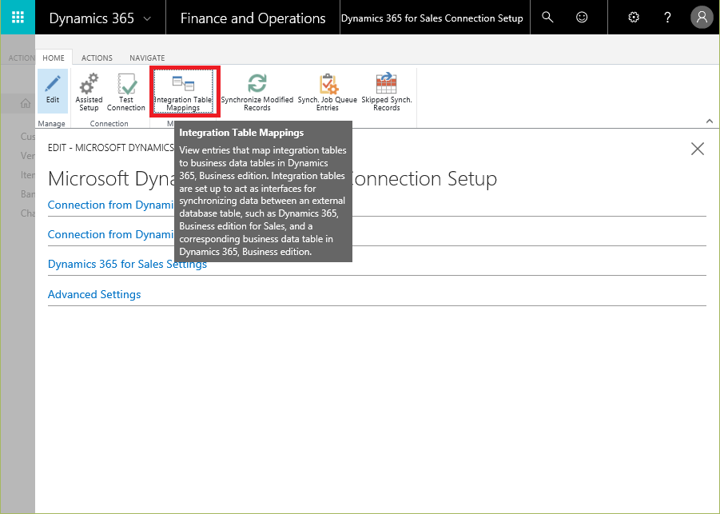Switch to the ACTIONS ribbon tab
This screenshot has width=720, height=514.
click(x=97, y=58)
